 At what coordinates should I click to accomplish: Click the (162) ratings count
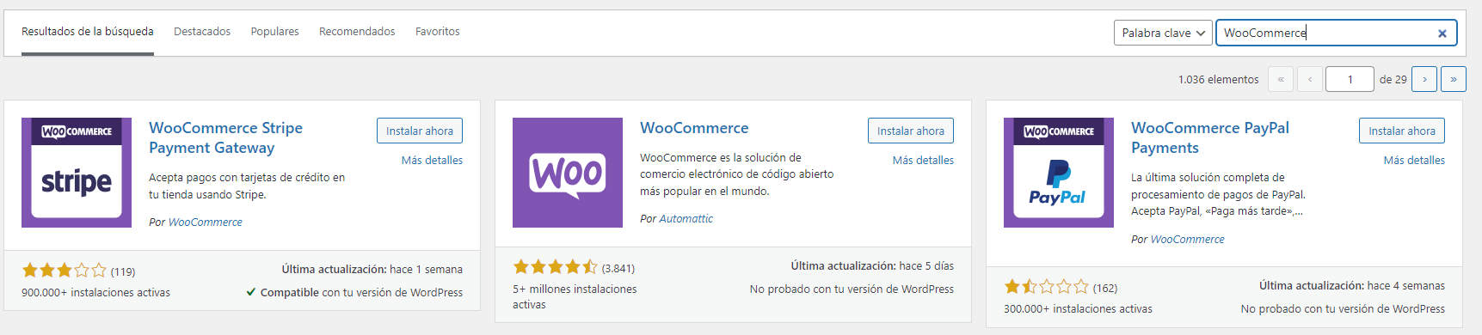coord(1105,288)
